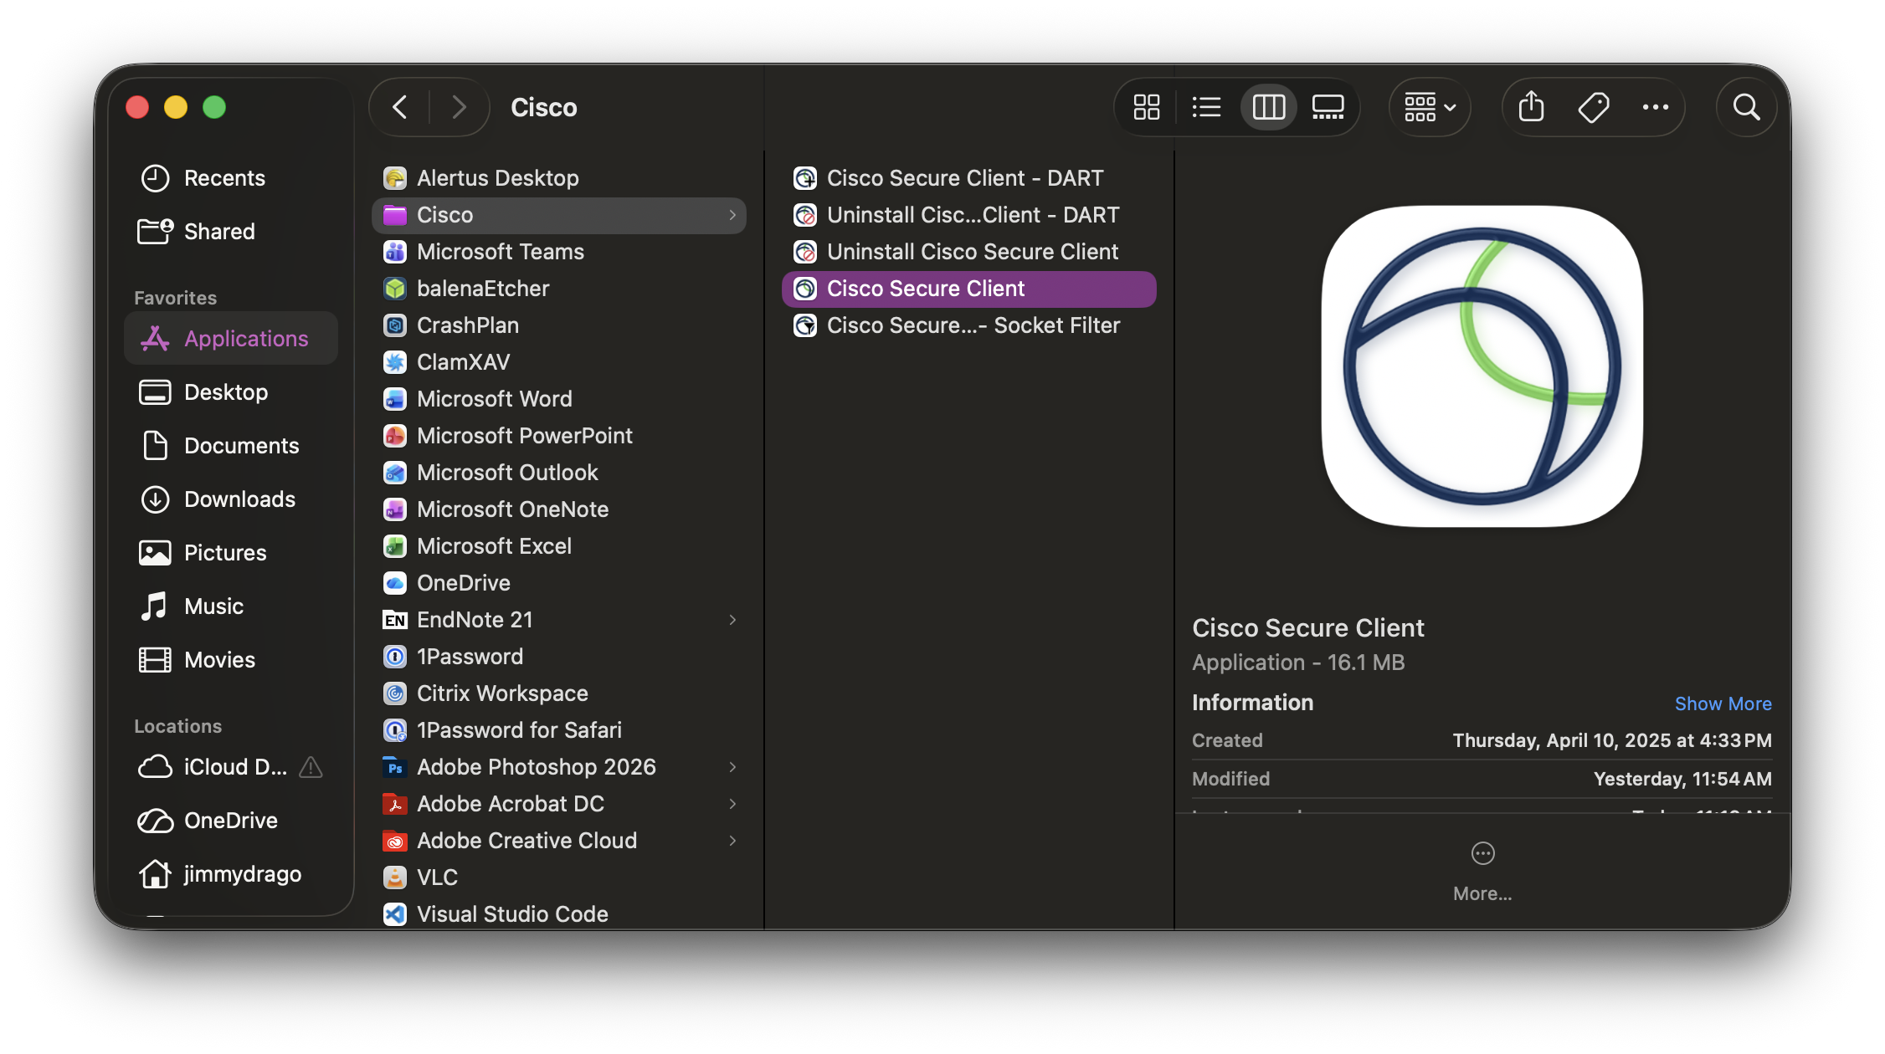Switch to icon view
The image size is (1885, 1054).
click(1146, 107)
